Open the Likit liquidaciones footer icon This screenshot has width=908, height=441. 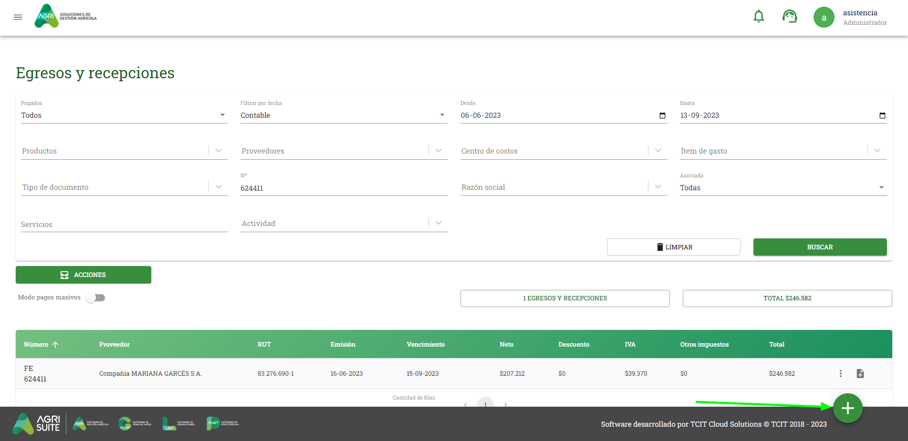coord(178,423)
